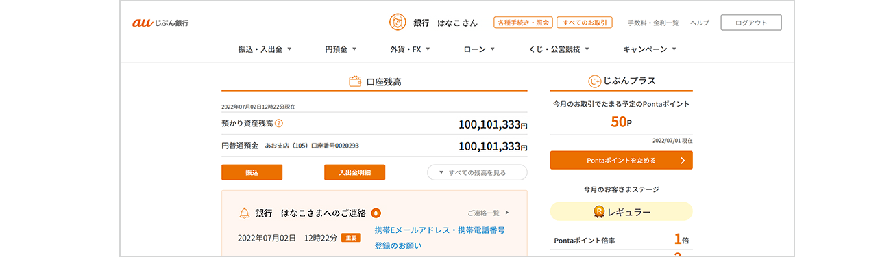Click the wallet icon next to 口座残高
The width and height of the screenshot is (880, 257).
pos(355,81)
